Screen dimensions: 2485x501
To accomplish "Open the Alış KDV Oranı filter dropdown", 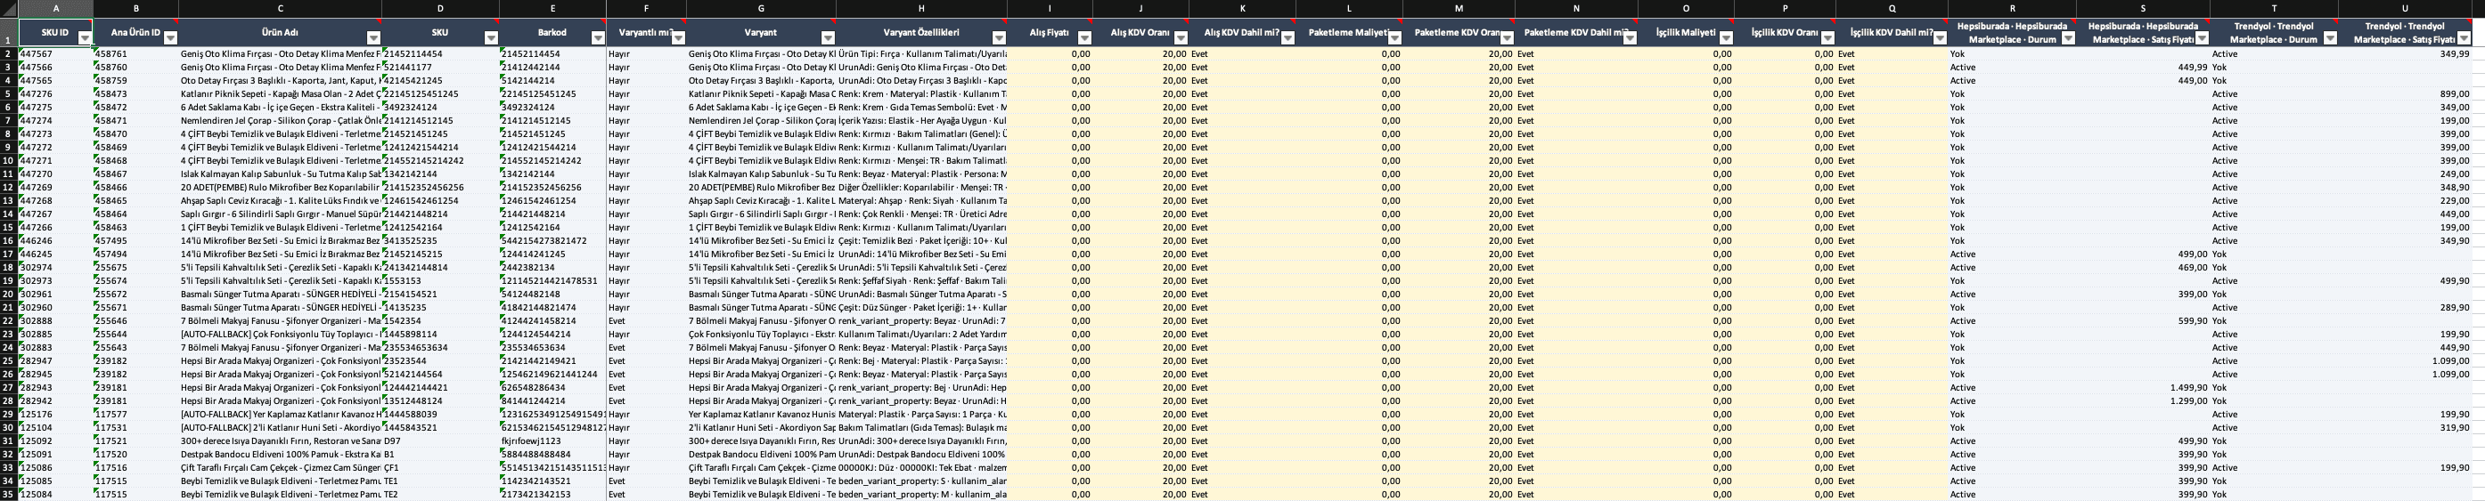I will [x=1180, y=38].
